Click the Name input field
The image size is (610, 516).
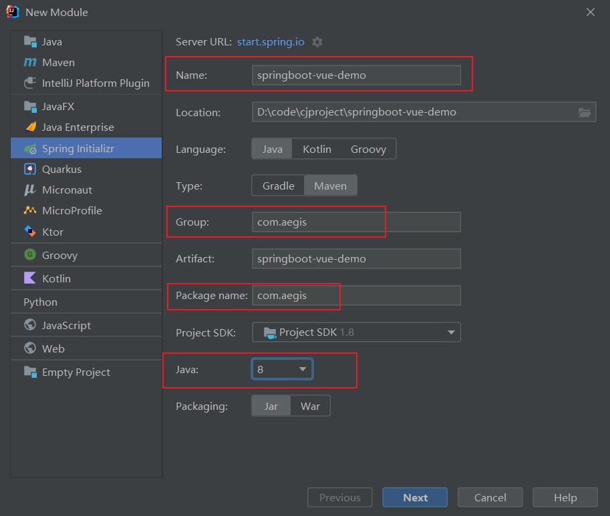coord(356,75)
